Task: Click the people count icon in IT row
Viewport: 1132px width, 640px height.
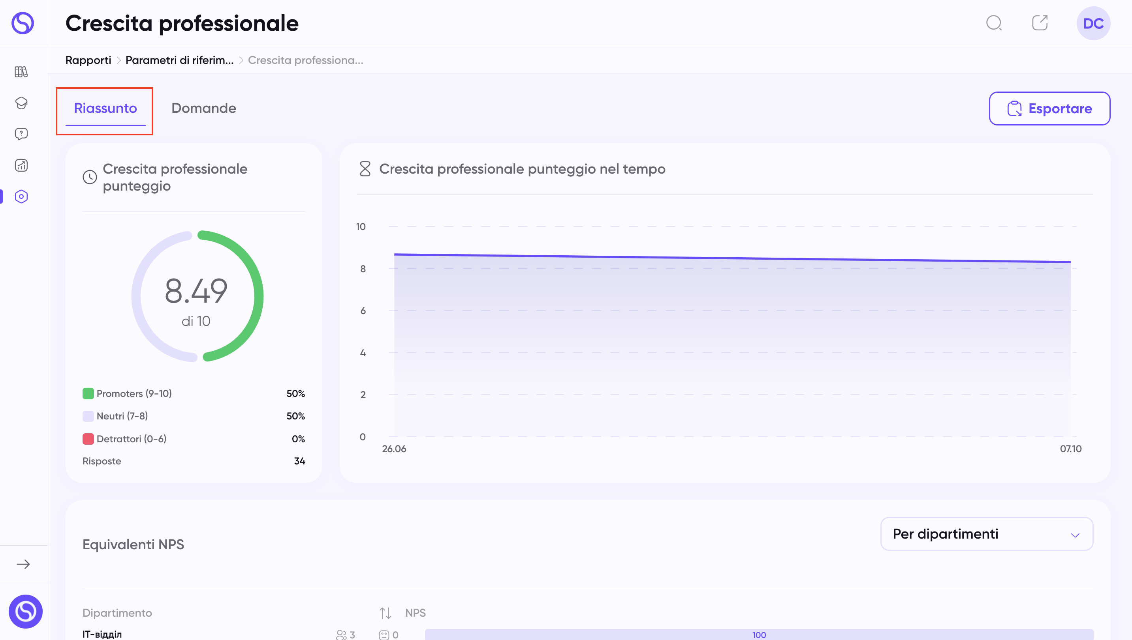Action: pos(341,635)
